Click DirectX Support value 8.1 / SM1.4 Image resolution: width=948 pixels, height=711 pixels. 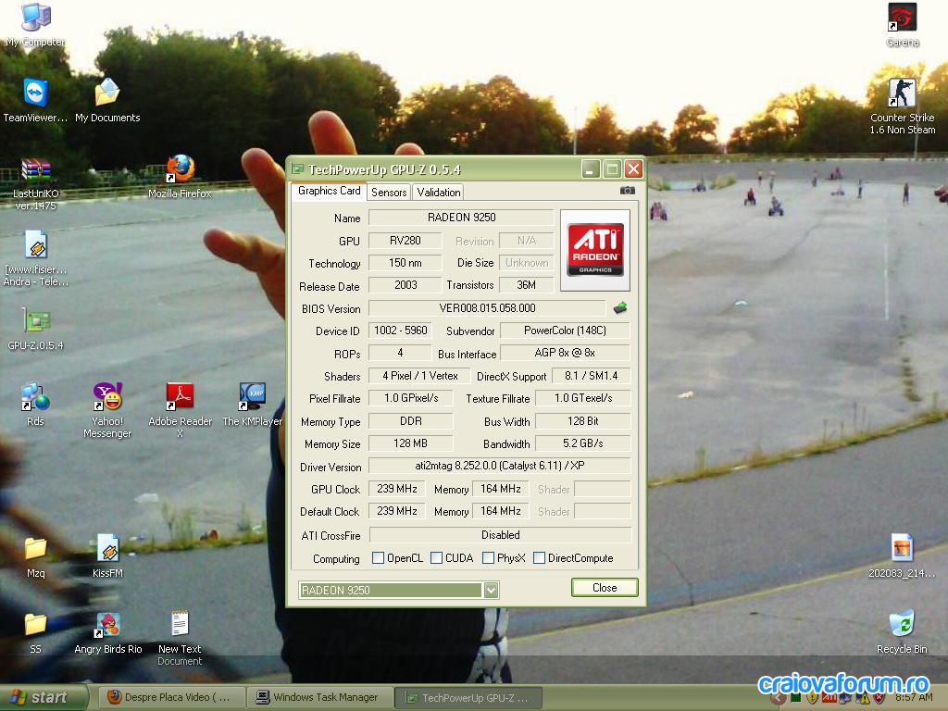(591, 376)
